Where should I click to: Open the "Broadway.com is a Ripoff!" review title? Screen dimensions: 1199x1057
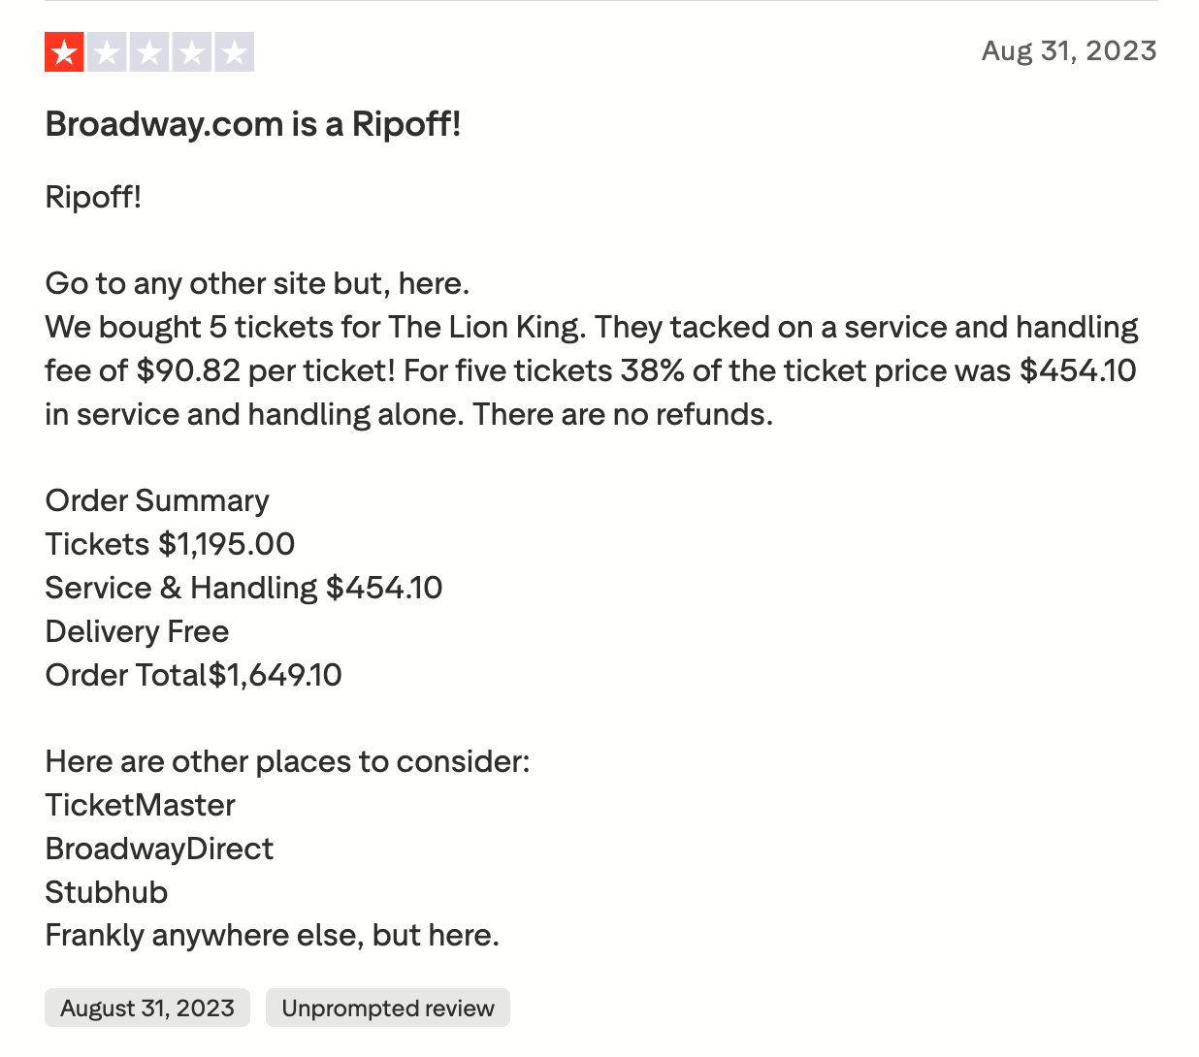[x=253, y=124]
